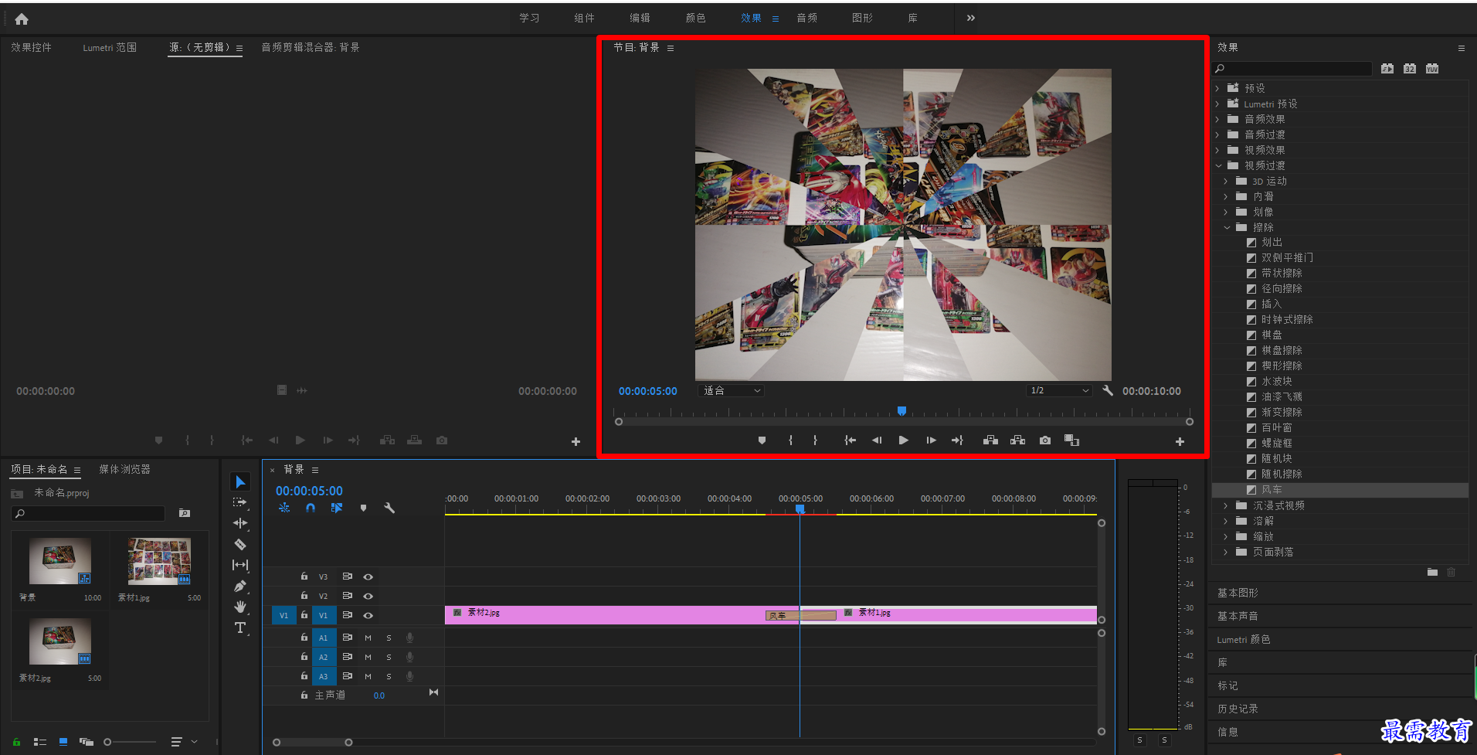Mute audio track A3
The height and width of the screenshot is (755, 1477).
click(368, 676)
